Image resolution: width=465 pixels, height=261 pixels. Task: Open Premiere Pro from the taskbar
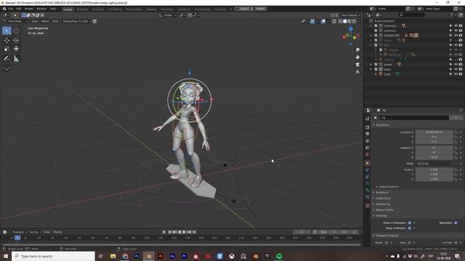click(184, 256)
